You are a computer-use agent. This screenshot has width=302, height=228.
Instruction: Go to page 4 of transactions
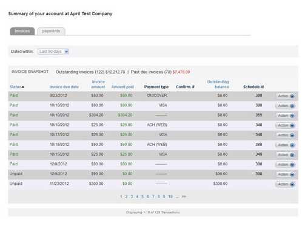(x=137, y=196)
